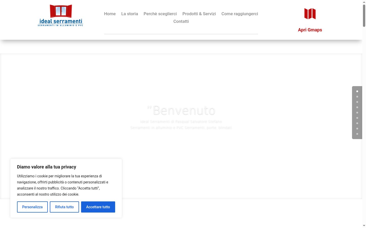Go to the Home menu item
Image resolution: width=366 pixels, height=228 pixels.
tap(110, 14)
